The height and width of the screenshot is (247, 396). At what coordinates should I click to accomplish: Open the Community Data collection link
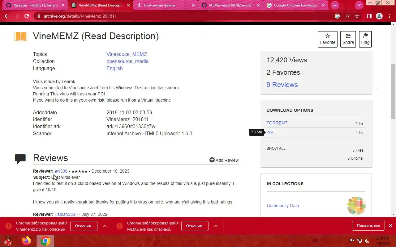(x=283, y=206)
